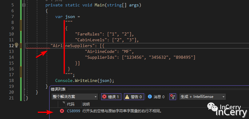Screen dimensions: 249x119
Task: Open the CS8999 error code link
Action: coord(73,111)
